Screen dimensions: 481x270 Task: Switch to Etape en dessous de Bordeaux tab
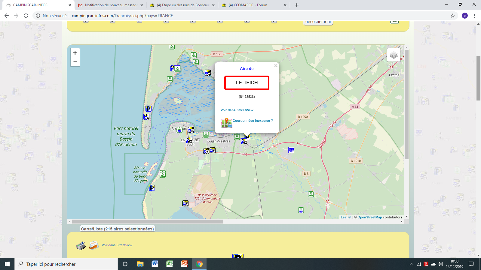tap(182, 5)
